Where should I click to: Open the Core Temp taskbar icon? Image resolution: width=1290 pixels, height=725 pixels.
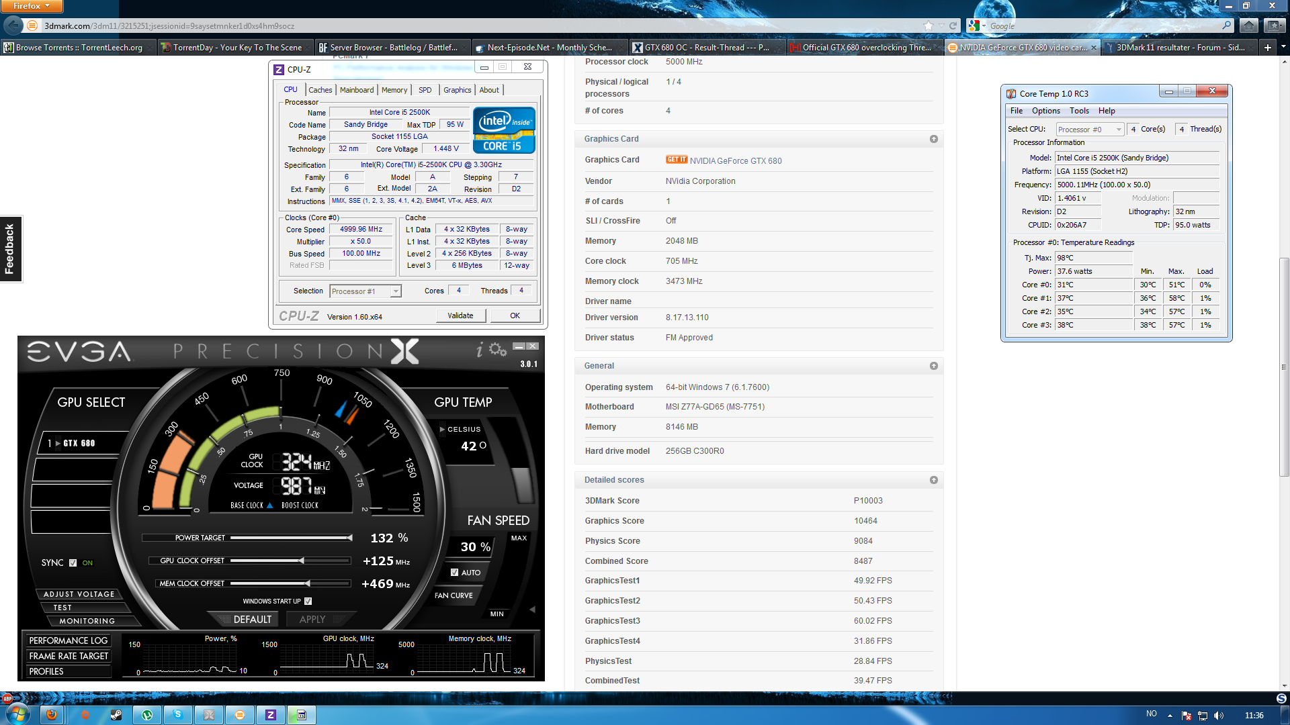302,715
